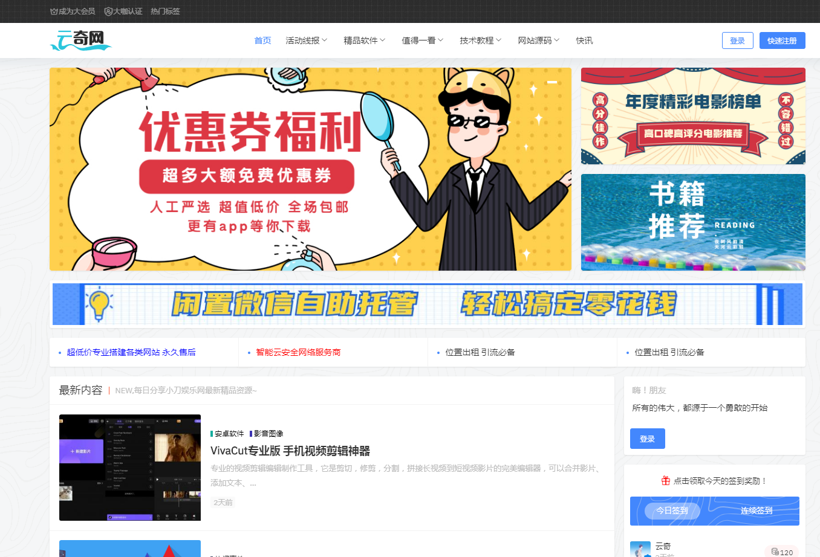
Task: Click the 云奇 user avatar
Action: coord(640,549)
